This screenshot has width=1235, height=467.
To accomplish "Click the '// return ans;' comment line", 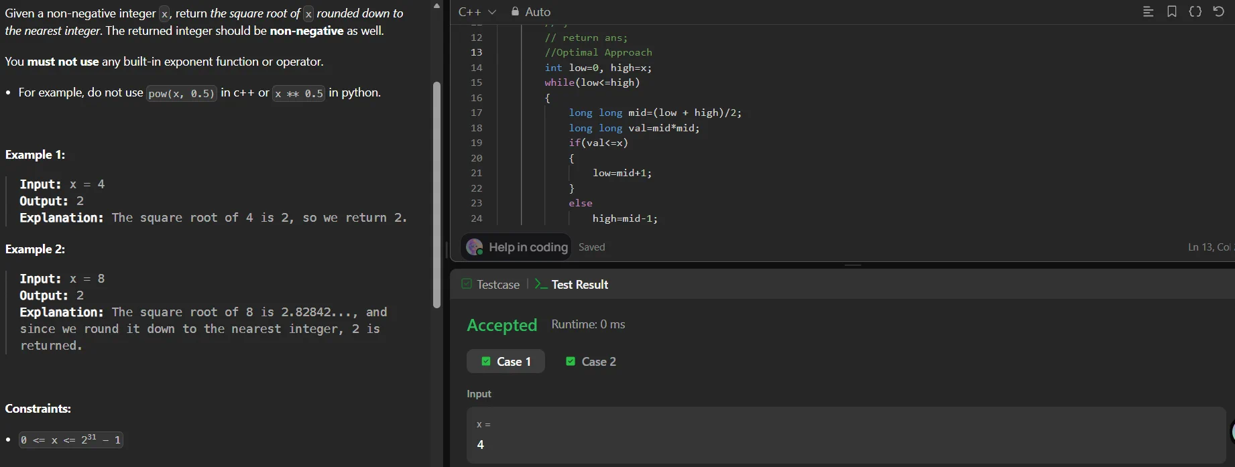I will [x=586, y=38].
